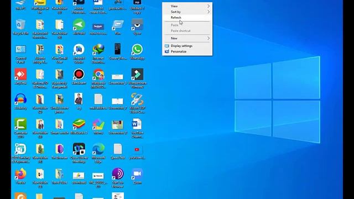Screen dimensions: 354x199
Task: Select the Mahbub Chrome profile shortcut
Action: [x=98, y=78]
